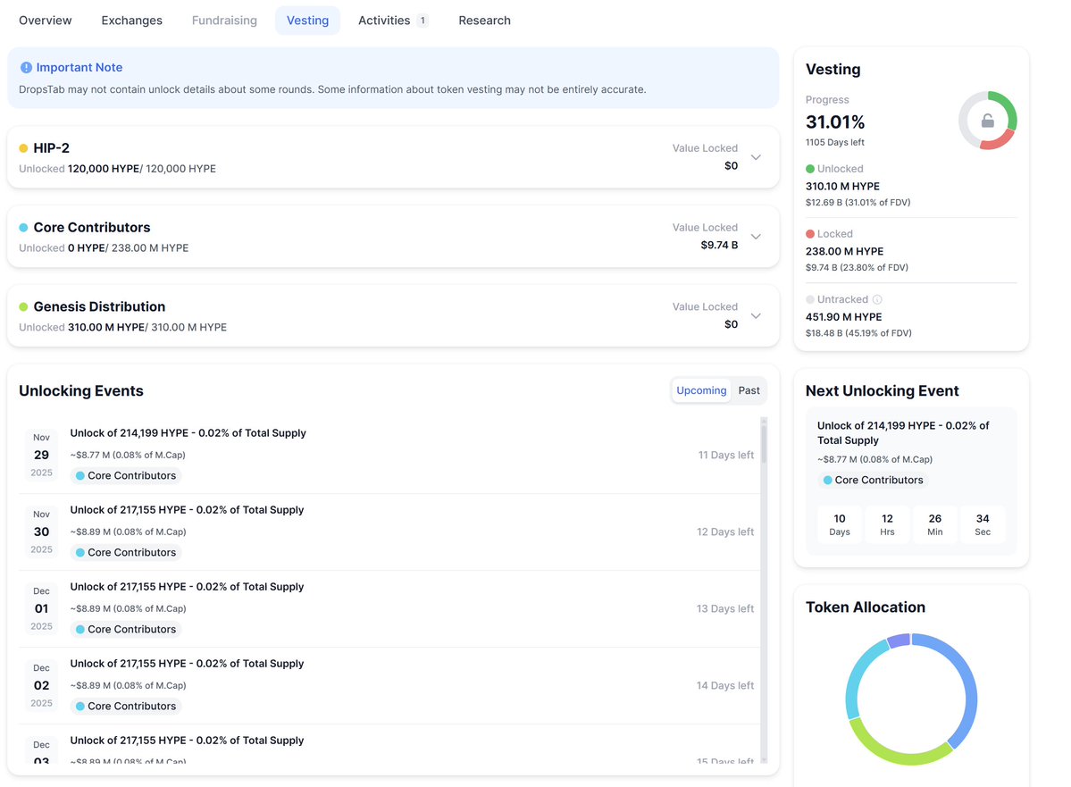The height and width of the screenshot is (787, 1071).
Task: Expand the Genesis Distribution allocation row
Action: point(756,315)
